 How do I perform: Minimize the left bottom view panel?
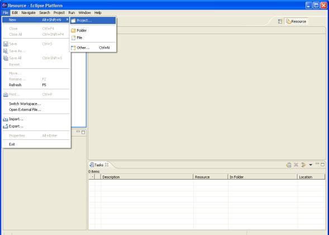point(78,131)
